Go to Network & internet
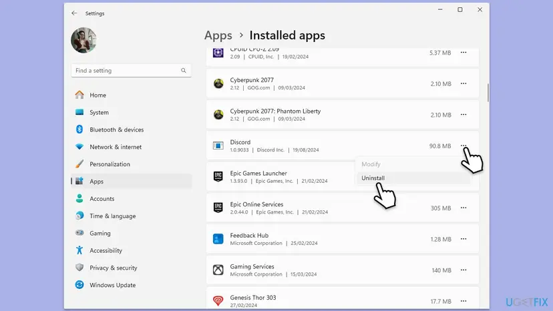The image size is (553, 311). tap(131, 147)
